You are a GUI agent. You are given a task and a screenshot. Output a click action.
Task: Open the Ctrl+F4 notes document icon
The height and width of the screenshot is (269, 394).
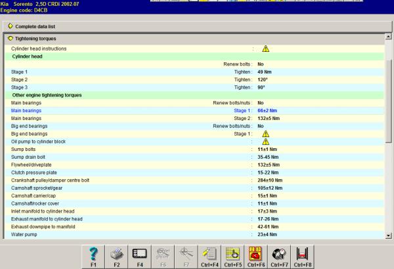pyautogui.click(x=209, y=257)
